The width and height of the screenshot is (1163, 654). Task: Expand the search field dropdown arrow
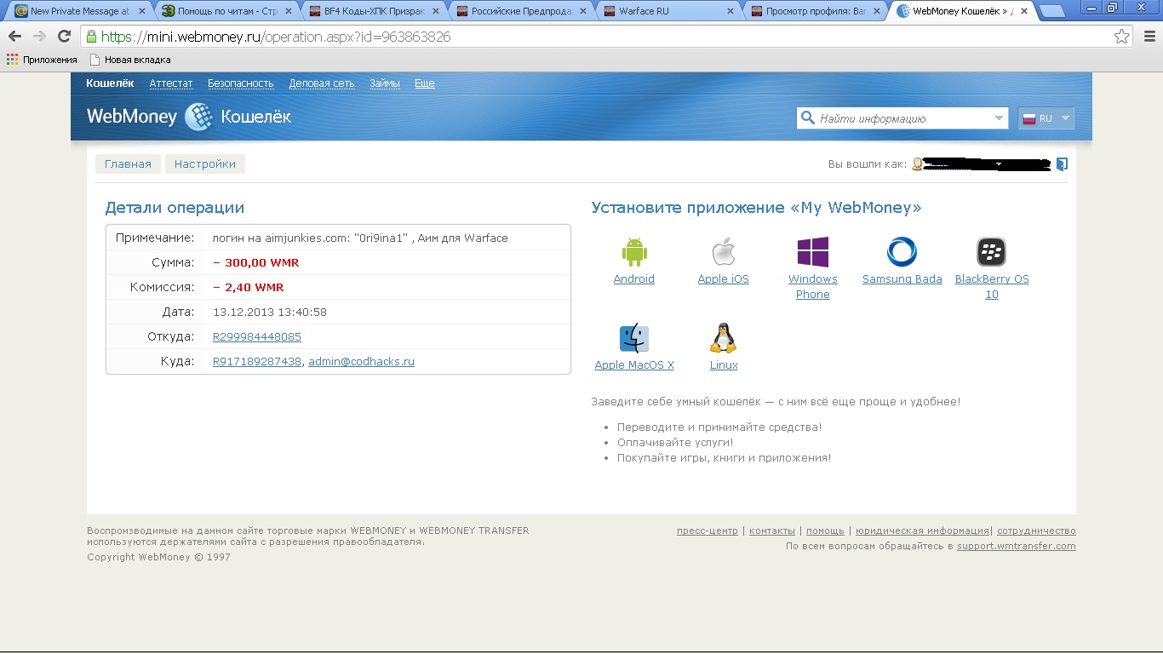(999, 118)
